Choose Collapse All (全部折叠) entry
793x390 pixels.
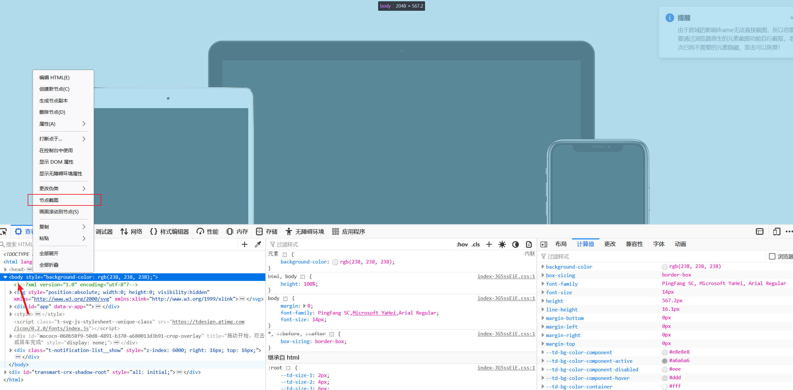(x=63, y=265)
